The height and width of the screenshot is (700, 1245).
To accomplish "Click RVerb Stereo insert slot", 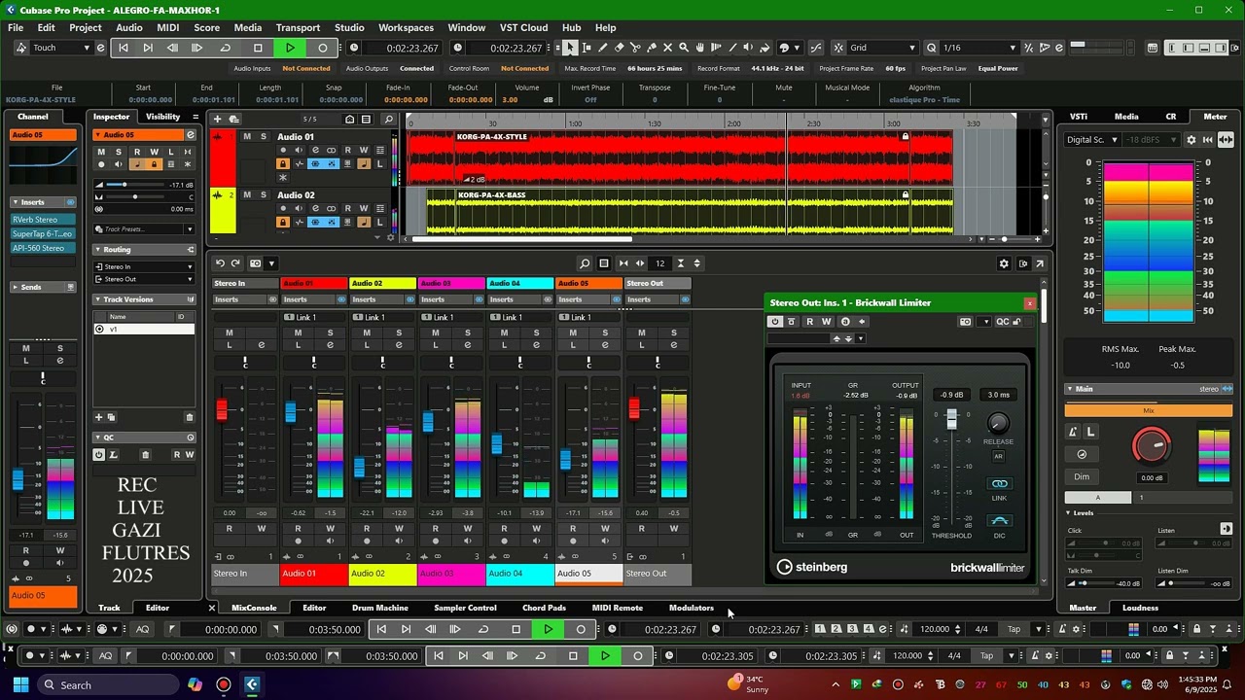I will [x=43, y=220].
